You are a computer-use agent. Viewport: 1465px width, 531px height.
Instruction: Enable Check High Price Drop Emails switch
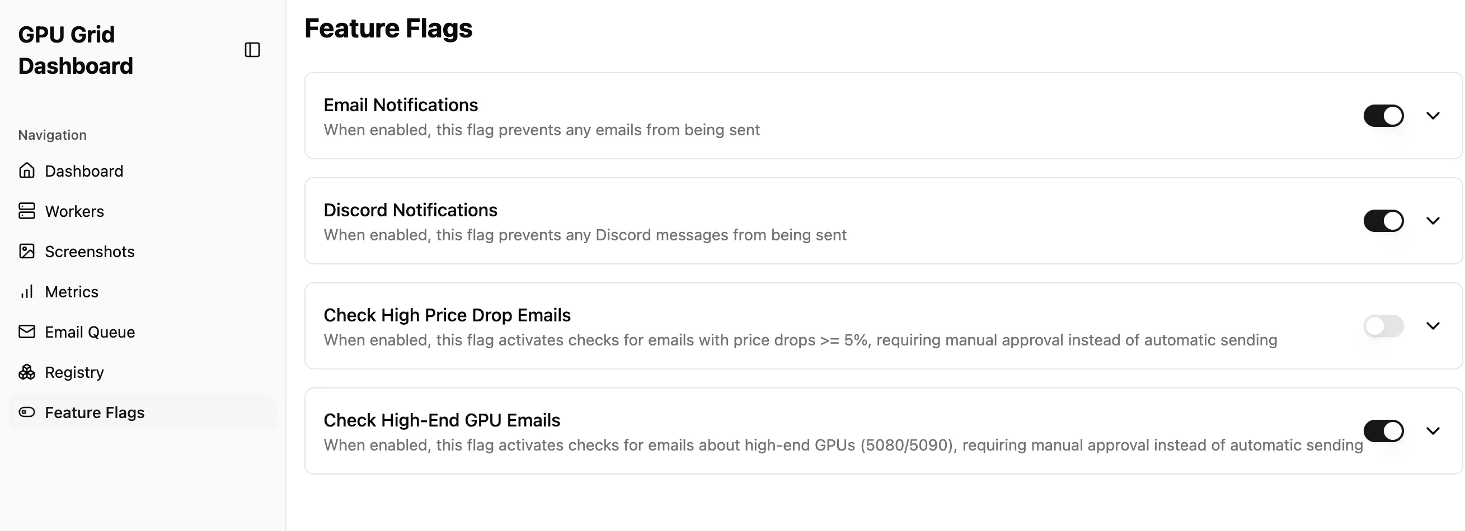click(1383, 326)
